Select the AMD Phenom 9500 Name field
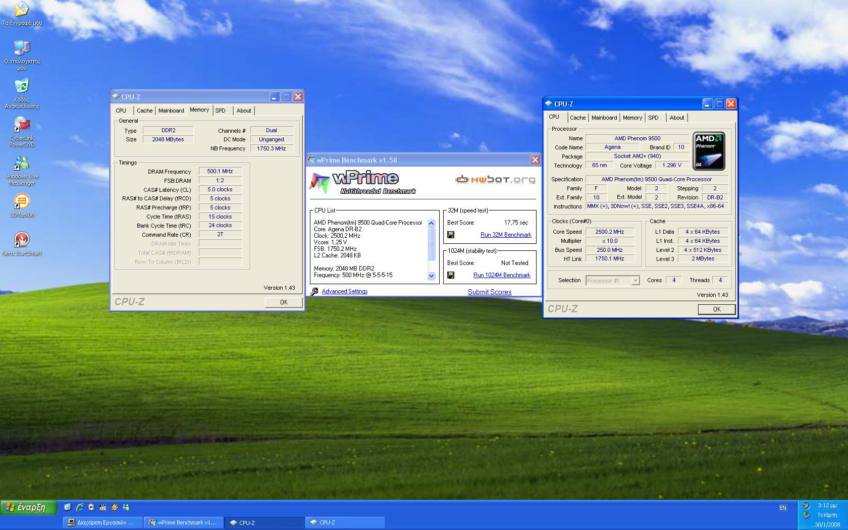Image resolution: width=848 pixels, height=530 pixels. (x=637, y=138)
